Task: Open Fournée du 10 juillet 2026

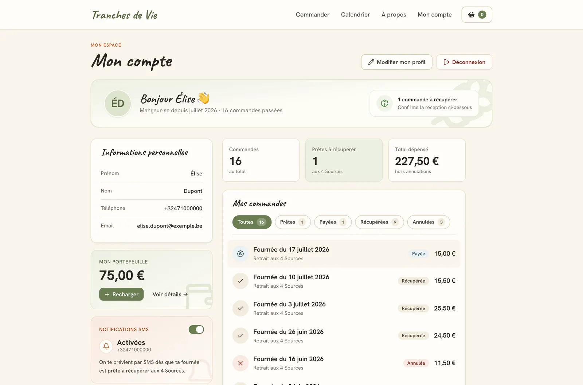Action: coord(344,281)
